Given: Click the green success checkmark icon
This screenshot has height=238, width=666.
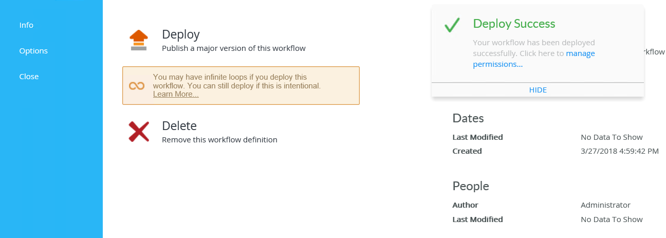Looking at the screenshot, I should [452, 25].
